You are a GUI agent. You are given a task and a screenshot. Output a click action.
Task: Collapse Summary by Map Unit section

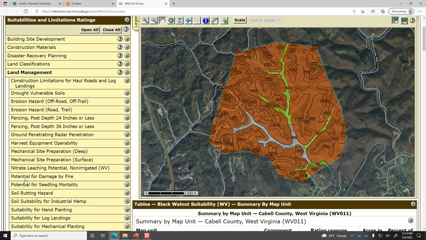click(x=410, y=221)
